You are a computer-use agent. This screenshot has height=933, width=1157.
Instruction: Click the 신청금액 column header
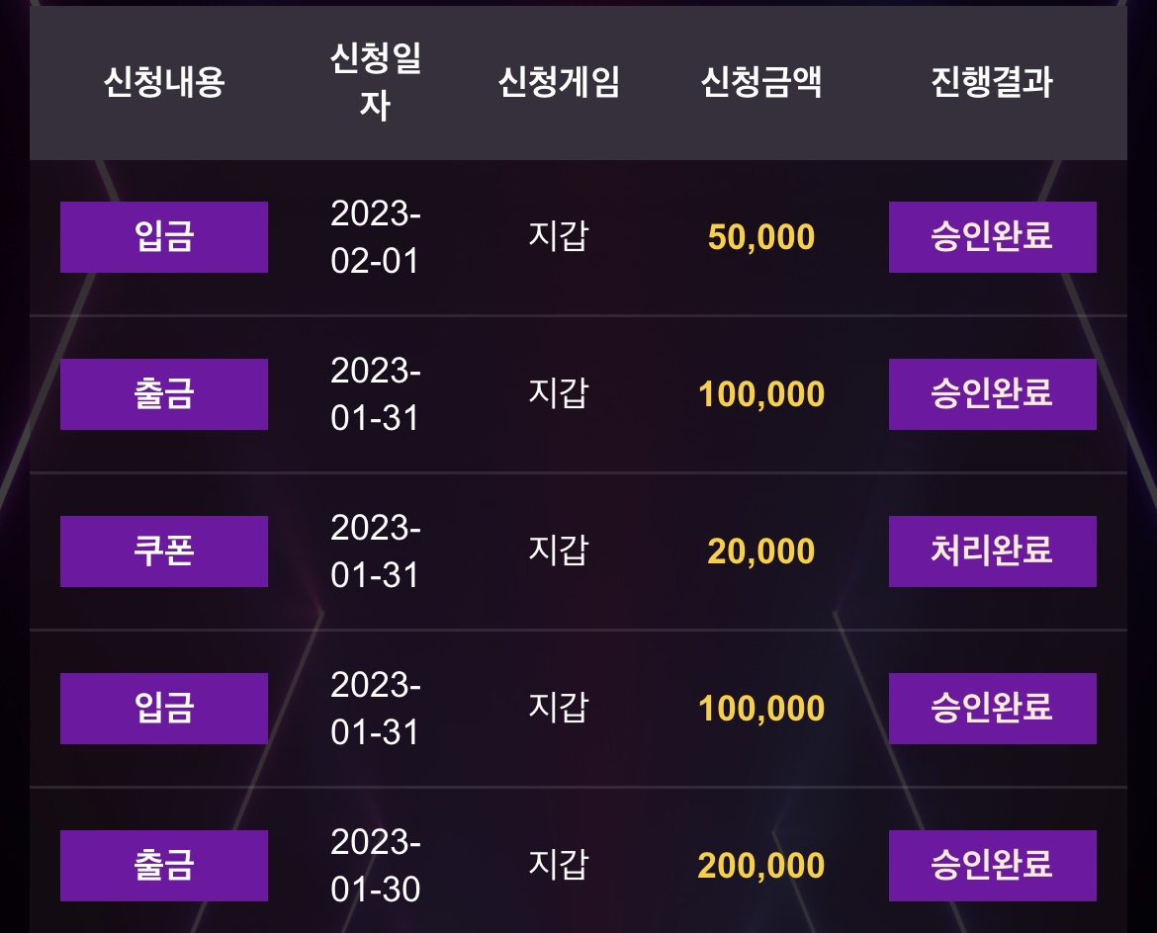(760, 81)
